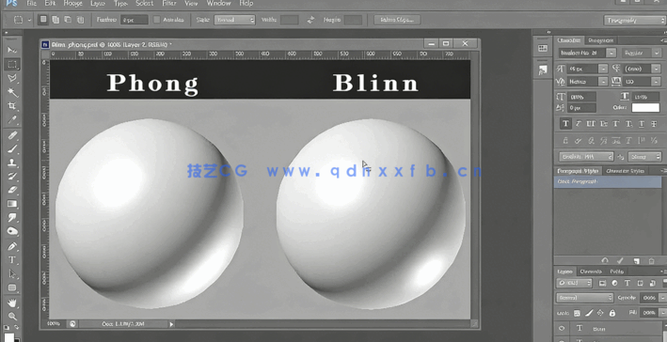Toggle Small Caps text style
This screenshot has width=667, height=342.
pos(604,124)
